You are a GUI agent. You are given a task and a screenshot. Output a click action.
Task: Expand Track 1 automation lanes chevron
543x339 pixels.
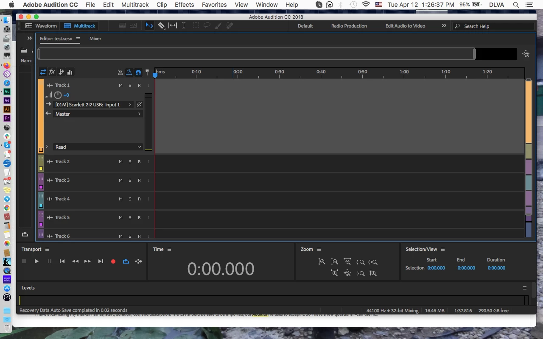[x=47, y=147]
